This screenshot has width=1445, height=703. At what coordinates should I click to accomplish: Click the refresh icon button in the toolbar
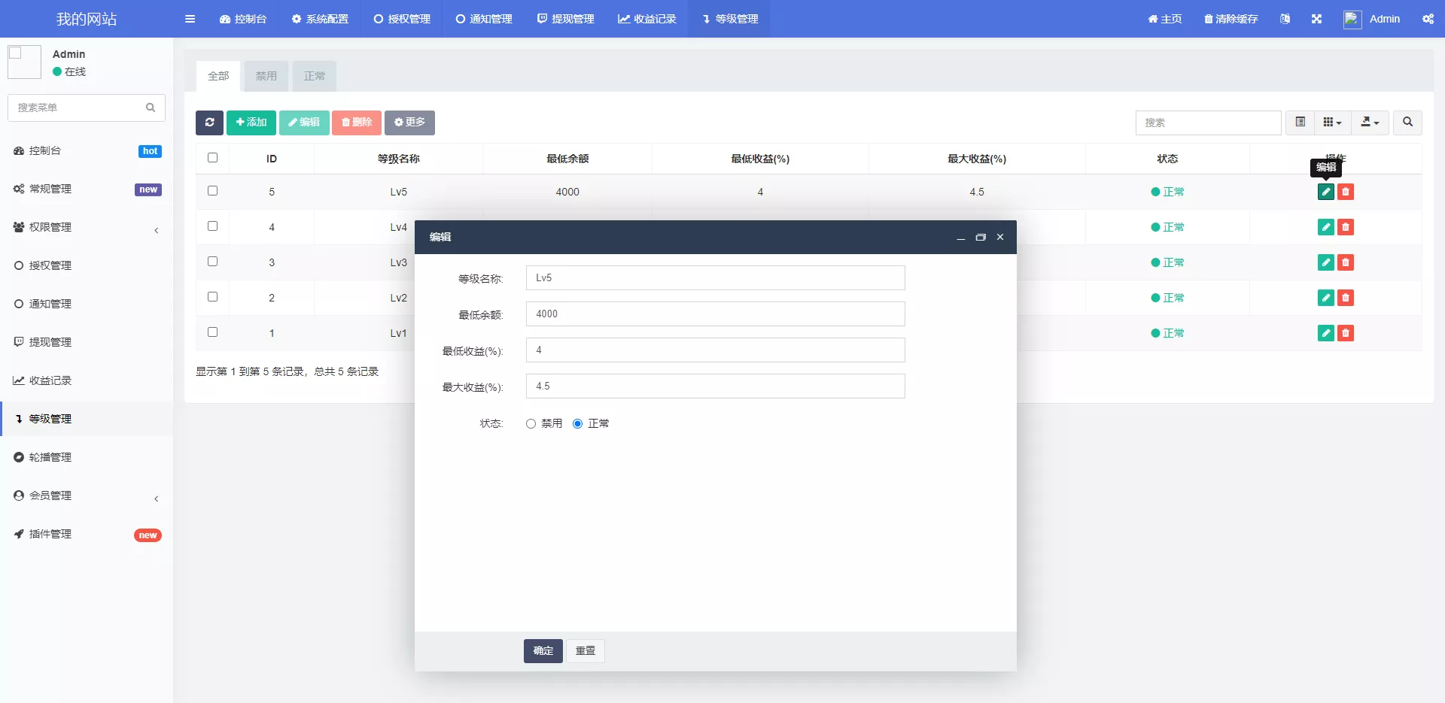point(209,123)
